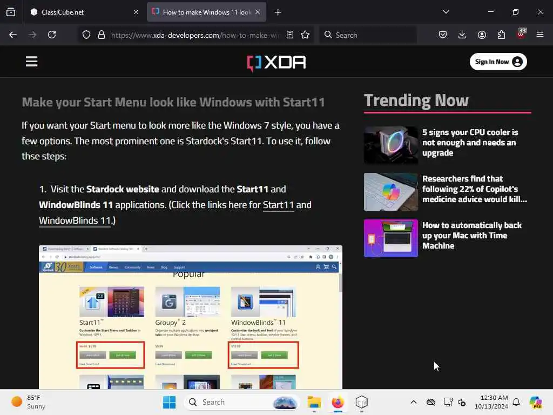Read 'back up your Mac' article

[472, 236]
